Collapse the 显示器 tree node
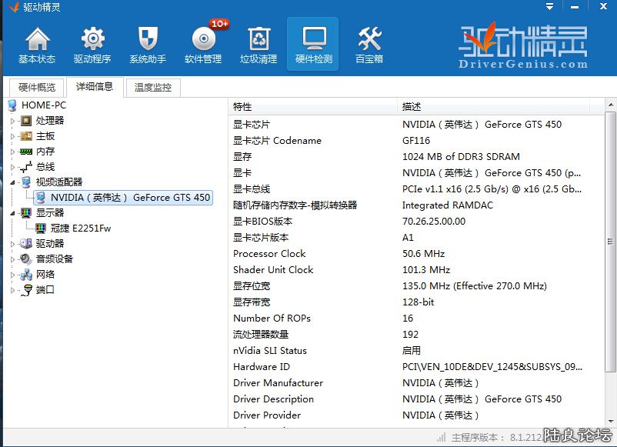The image size is (617, 447). click(12, 213)
